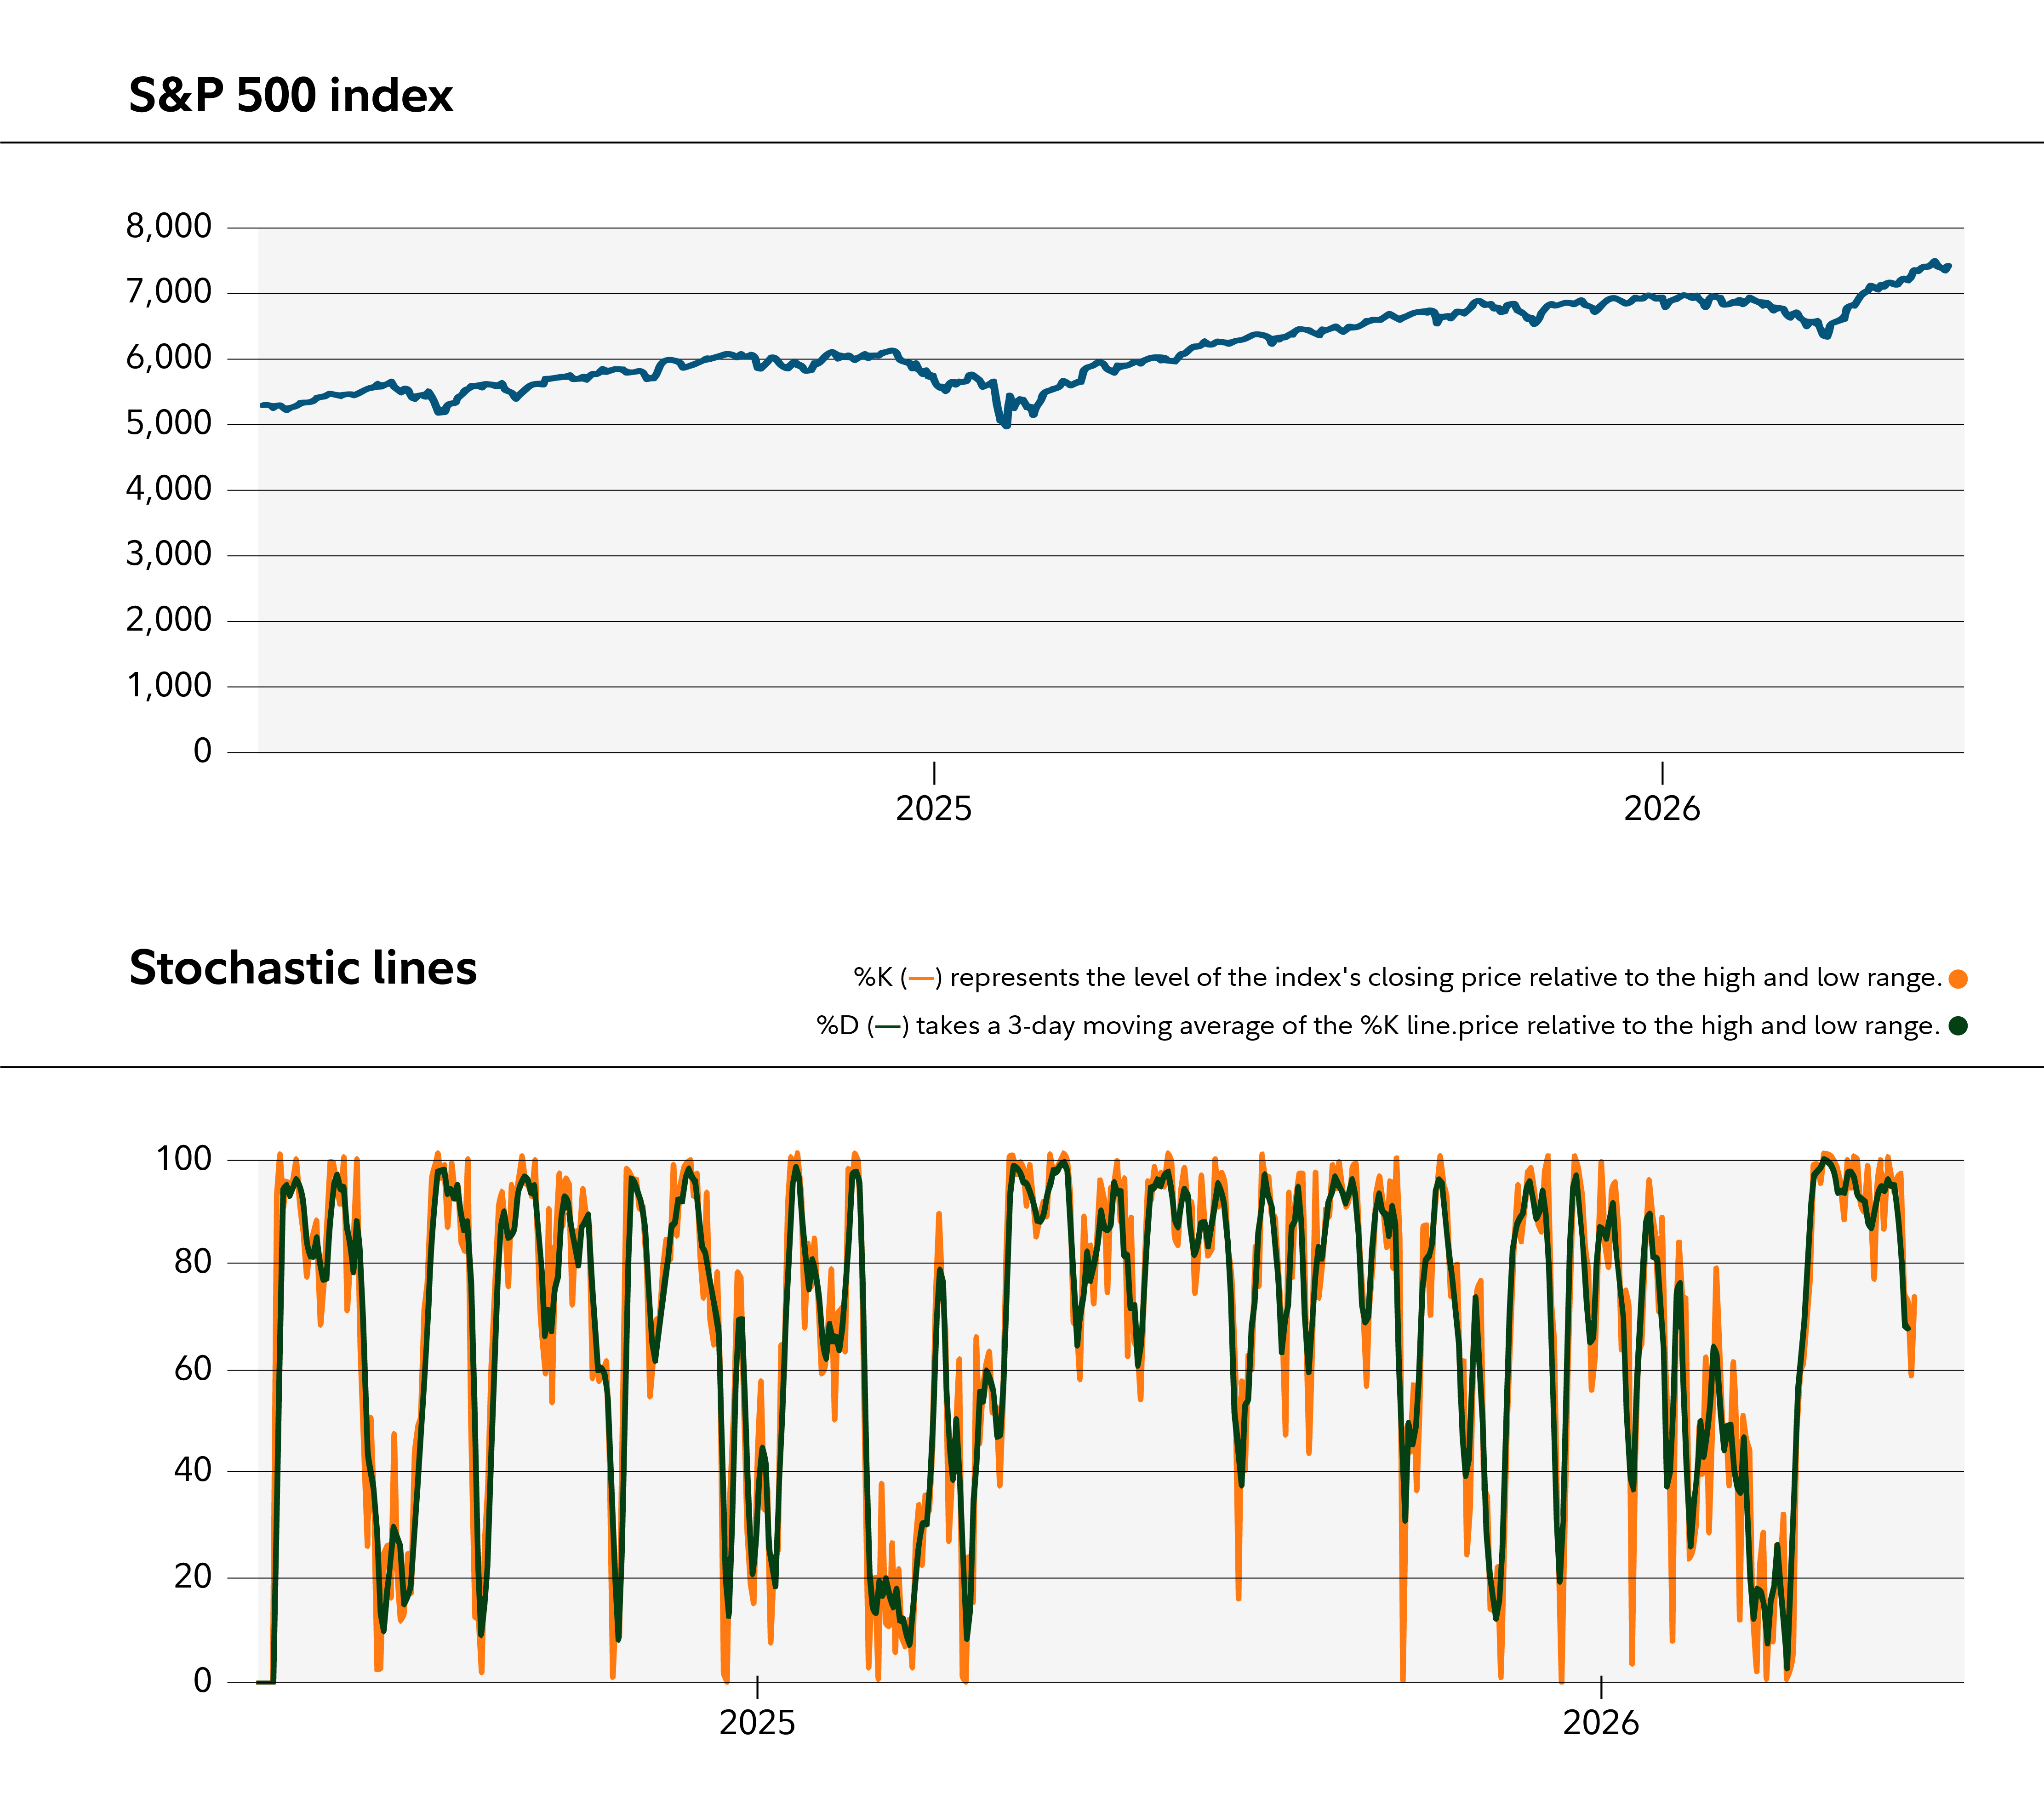Click the 2025 label on S&P 500 chart
This screenshot has height=1793, width=2044.
tap(934, 808)
